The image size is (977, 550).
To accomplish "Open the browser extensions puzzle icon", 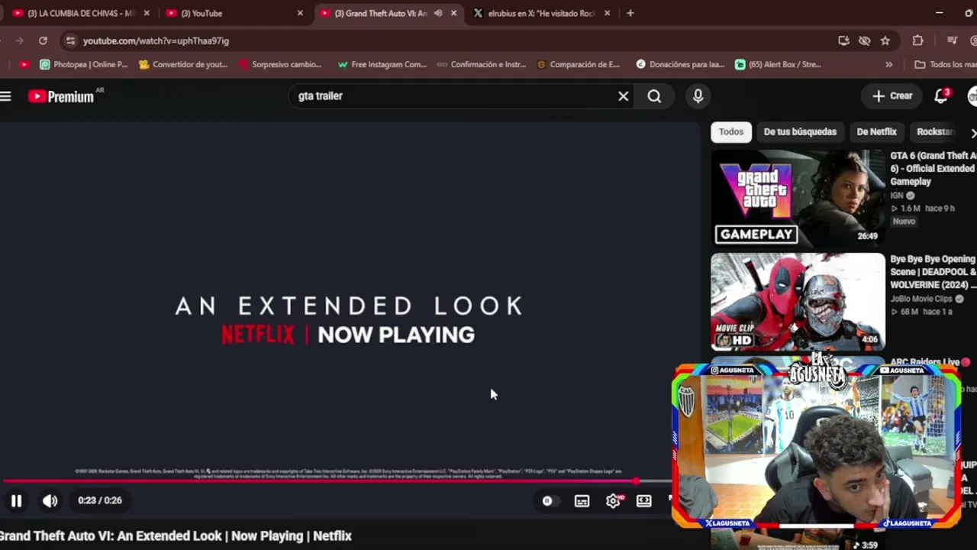I will pyautogui.click(x=917, y=40).
